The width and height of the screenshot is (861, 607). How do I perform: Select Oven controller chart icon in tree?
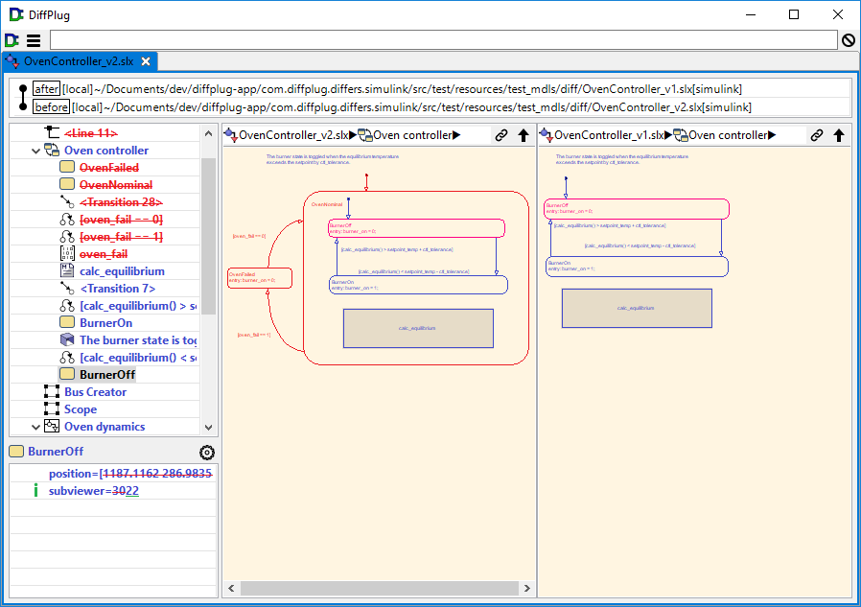(52, 150)
